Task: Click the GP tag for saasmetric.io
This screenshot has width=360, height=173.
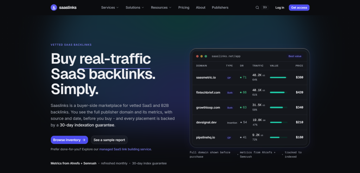Action: click(x=229, y=78)
